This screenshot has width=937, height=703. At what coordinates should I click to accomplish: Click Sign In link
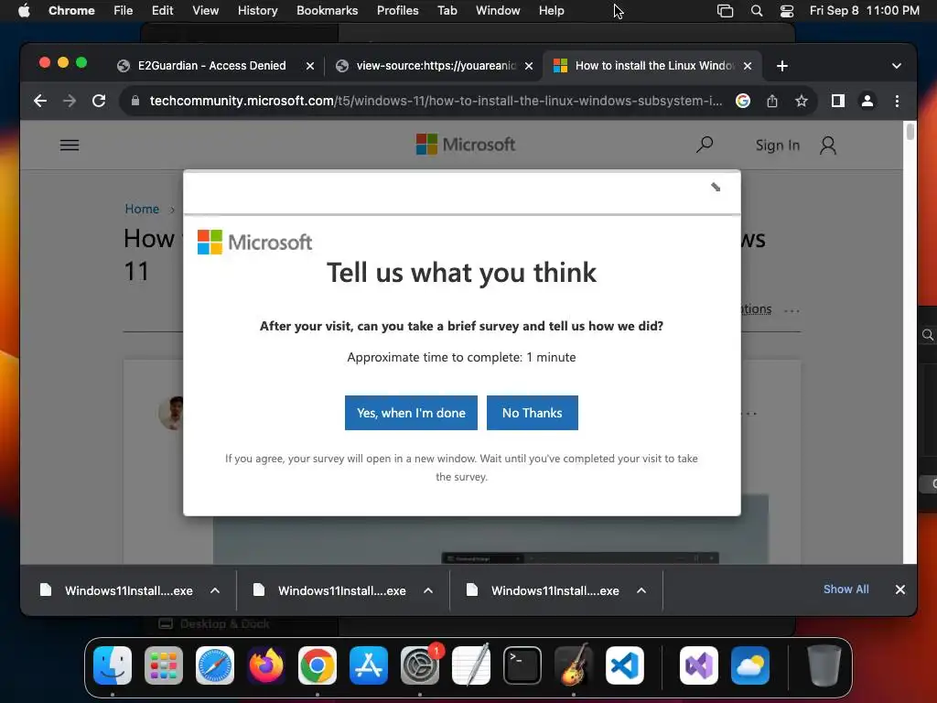tap(778, 146)
